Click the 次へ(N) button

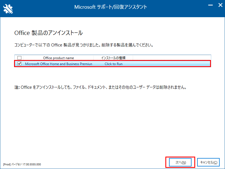coord(180,162)
